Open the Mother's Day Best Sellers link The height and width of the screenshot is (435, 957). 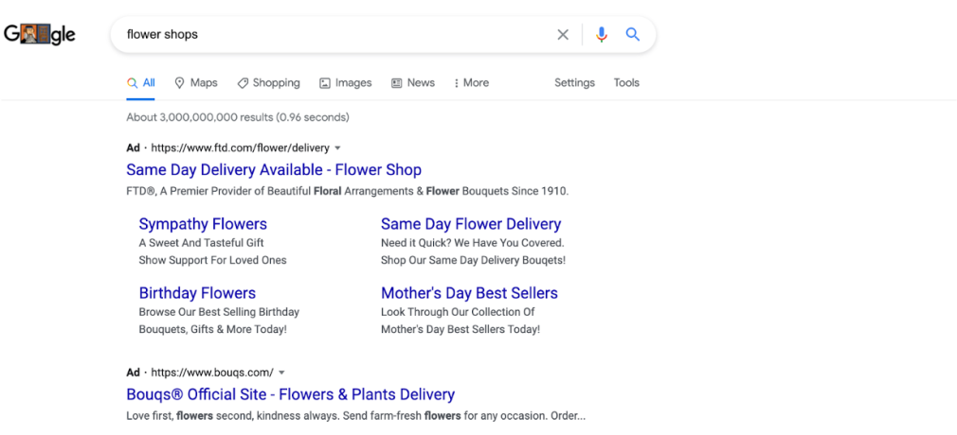point(469,293)
